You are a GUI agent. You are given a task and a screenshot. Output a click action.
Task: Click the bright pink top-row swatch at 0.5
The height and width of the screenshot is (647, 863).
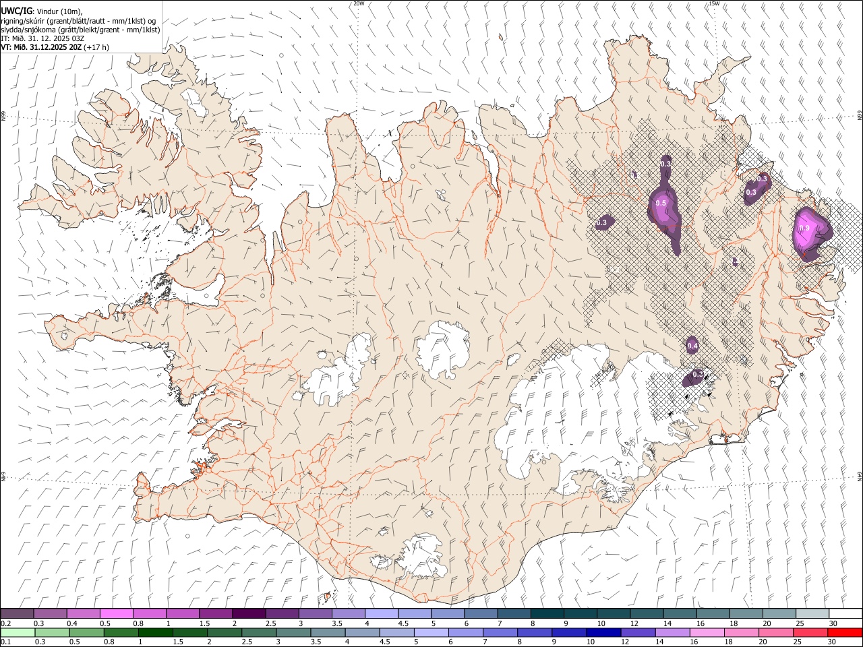(116, 614)
